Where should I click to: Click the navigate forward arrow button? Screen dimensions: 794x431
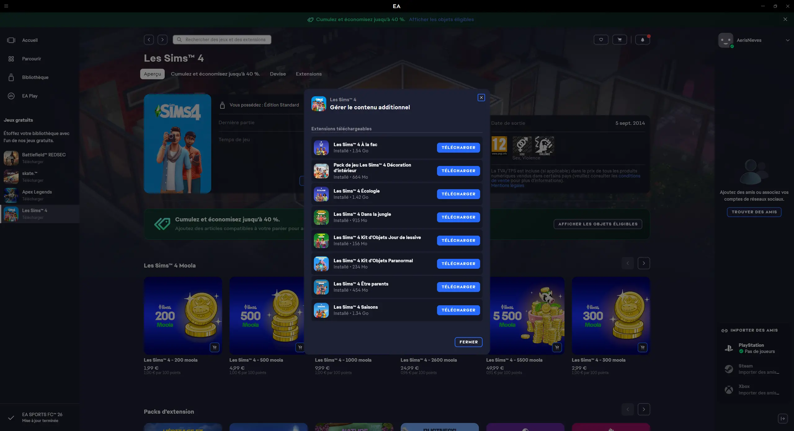[x=163, y=40]
